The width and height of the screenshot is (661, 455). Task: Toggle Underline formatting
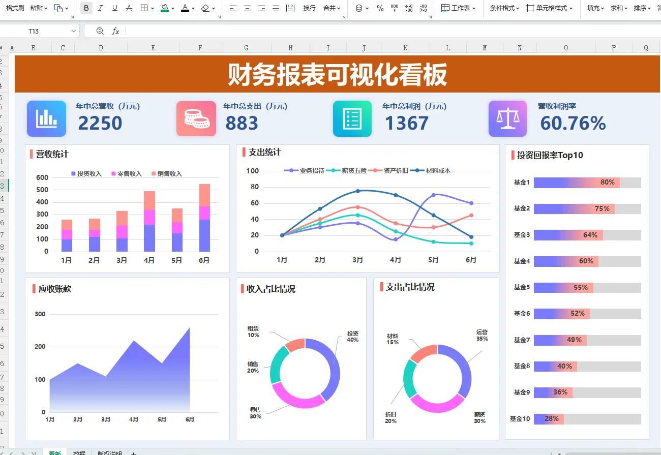click(114, 8)
